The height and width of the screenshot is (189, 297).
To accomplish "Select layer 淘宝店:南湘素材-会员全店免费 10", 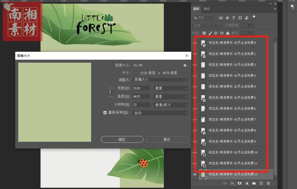I will pyautogui.click(x=233, y=152).
